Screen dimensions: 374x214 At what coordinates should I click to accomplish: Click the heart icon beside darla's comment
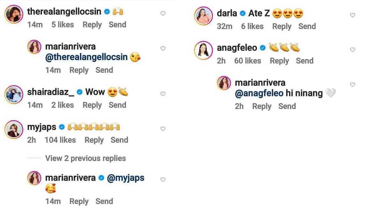click(x=353, y=15)
